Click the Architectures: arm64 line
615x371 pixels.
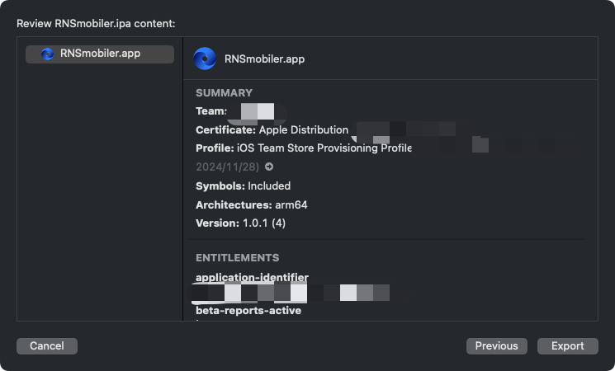(252, 205)
